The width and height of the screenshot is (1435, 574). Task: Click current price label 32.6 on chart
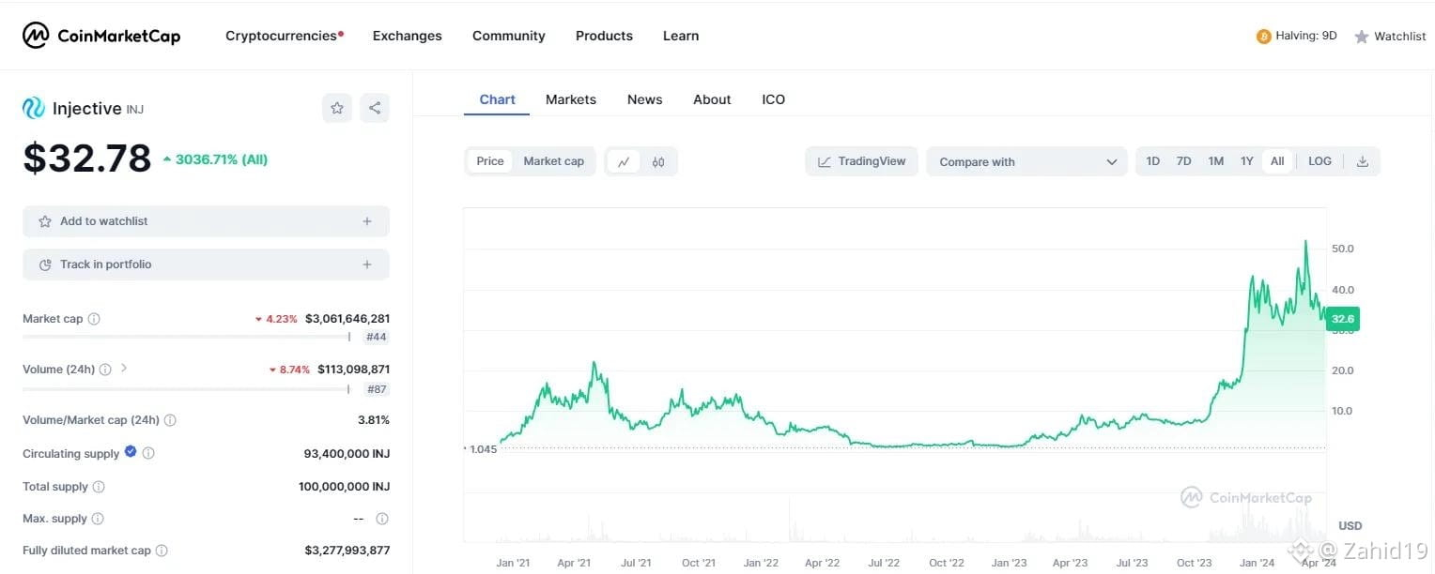point(1343,319)
